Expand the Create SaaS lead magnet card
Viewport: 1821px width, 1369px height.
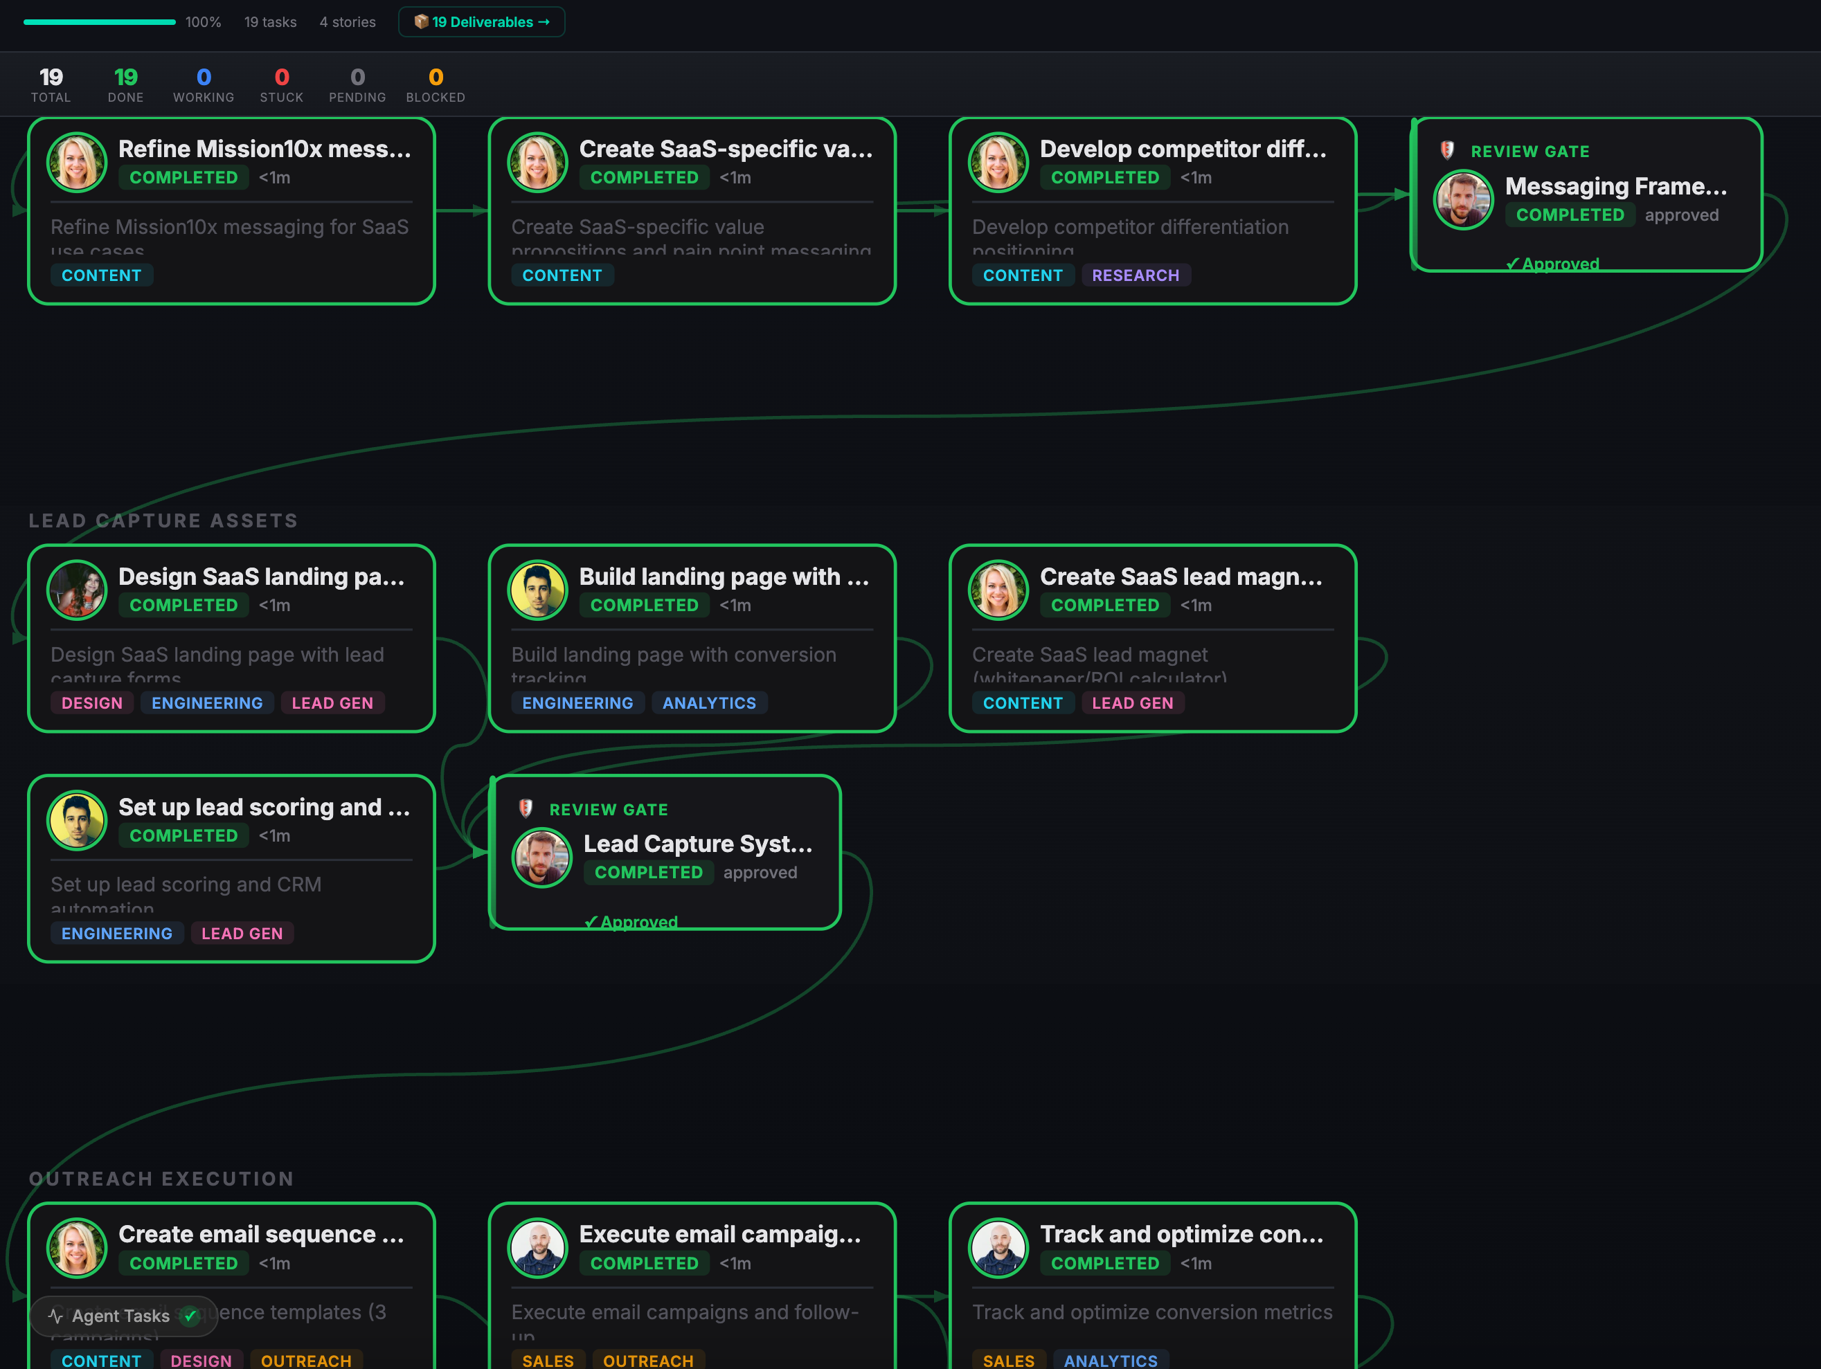point(1182,577)
